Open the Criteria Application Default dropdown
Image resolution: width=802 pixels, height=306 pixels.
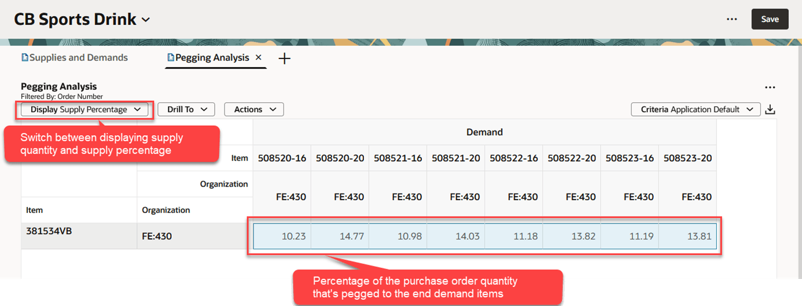(696, 109)
